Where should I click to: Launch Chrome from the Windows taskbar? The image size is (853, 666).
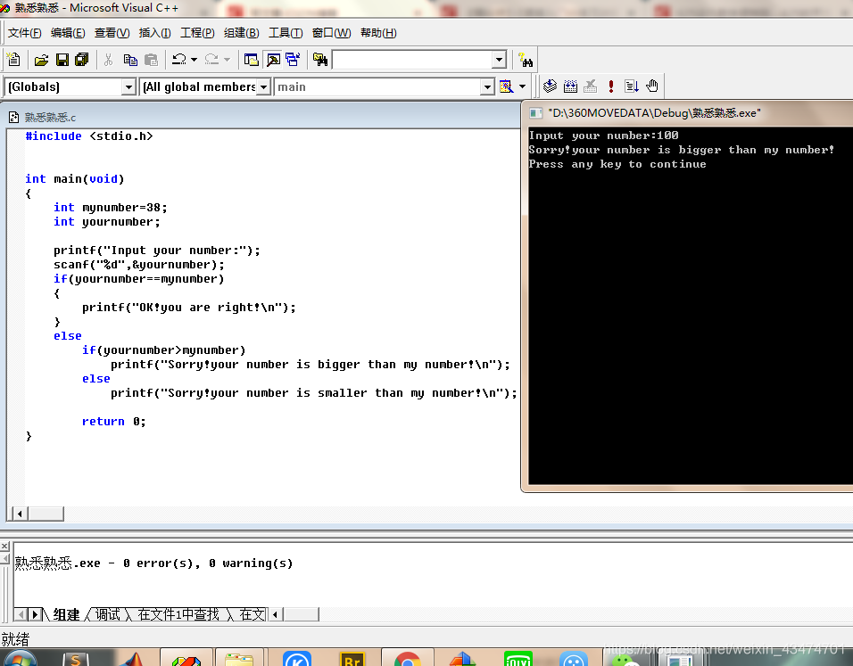coord(409,660)
